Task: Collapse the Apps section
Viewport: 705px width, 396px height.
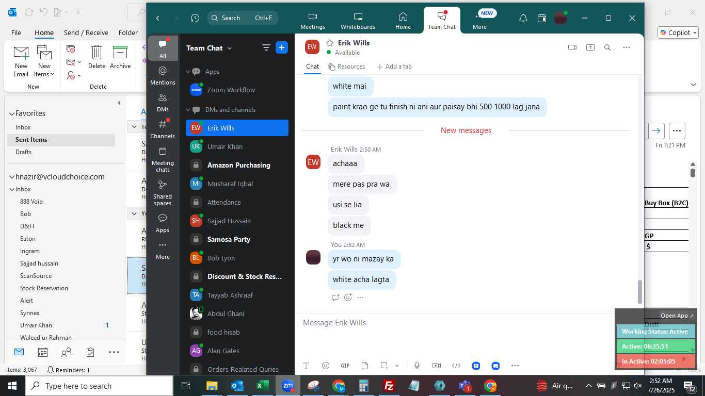Action: (x=188, y=72)
